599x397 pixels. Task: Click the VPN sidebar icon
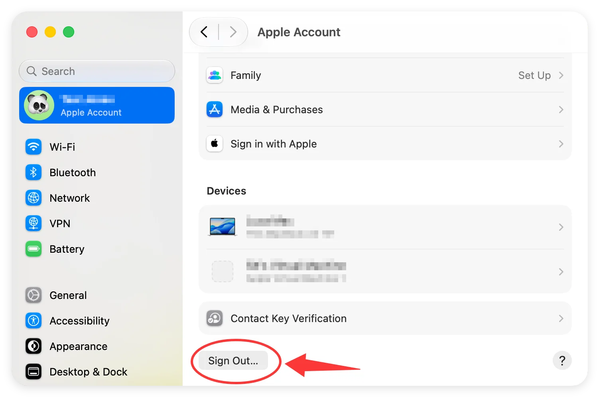(x=33, y=223)
